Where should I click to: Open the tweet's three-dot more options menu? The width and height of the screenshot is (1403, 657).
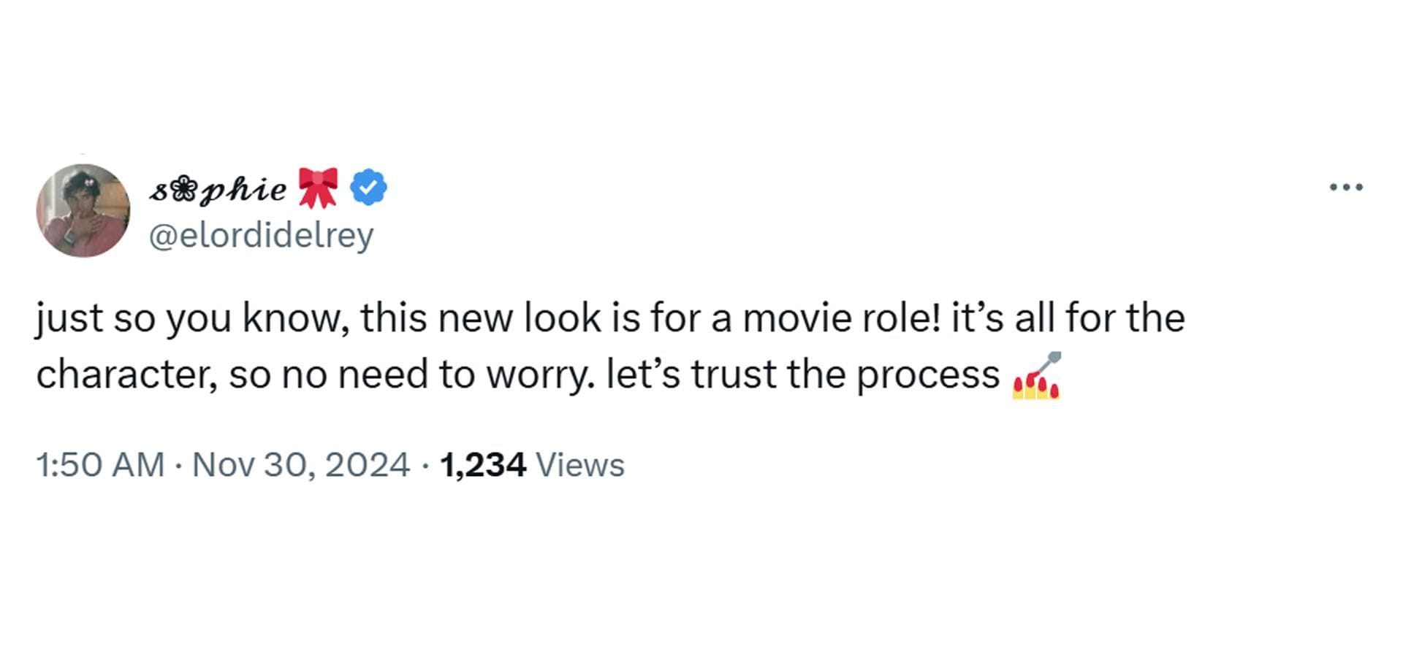1345,188
